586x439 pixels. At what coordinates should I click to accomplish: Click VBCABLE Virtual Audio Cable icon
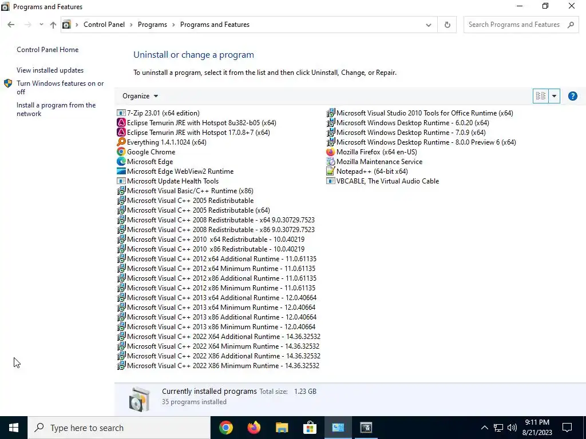[x=330, y=181]
